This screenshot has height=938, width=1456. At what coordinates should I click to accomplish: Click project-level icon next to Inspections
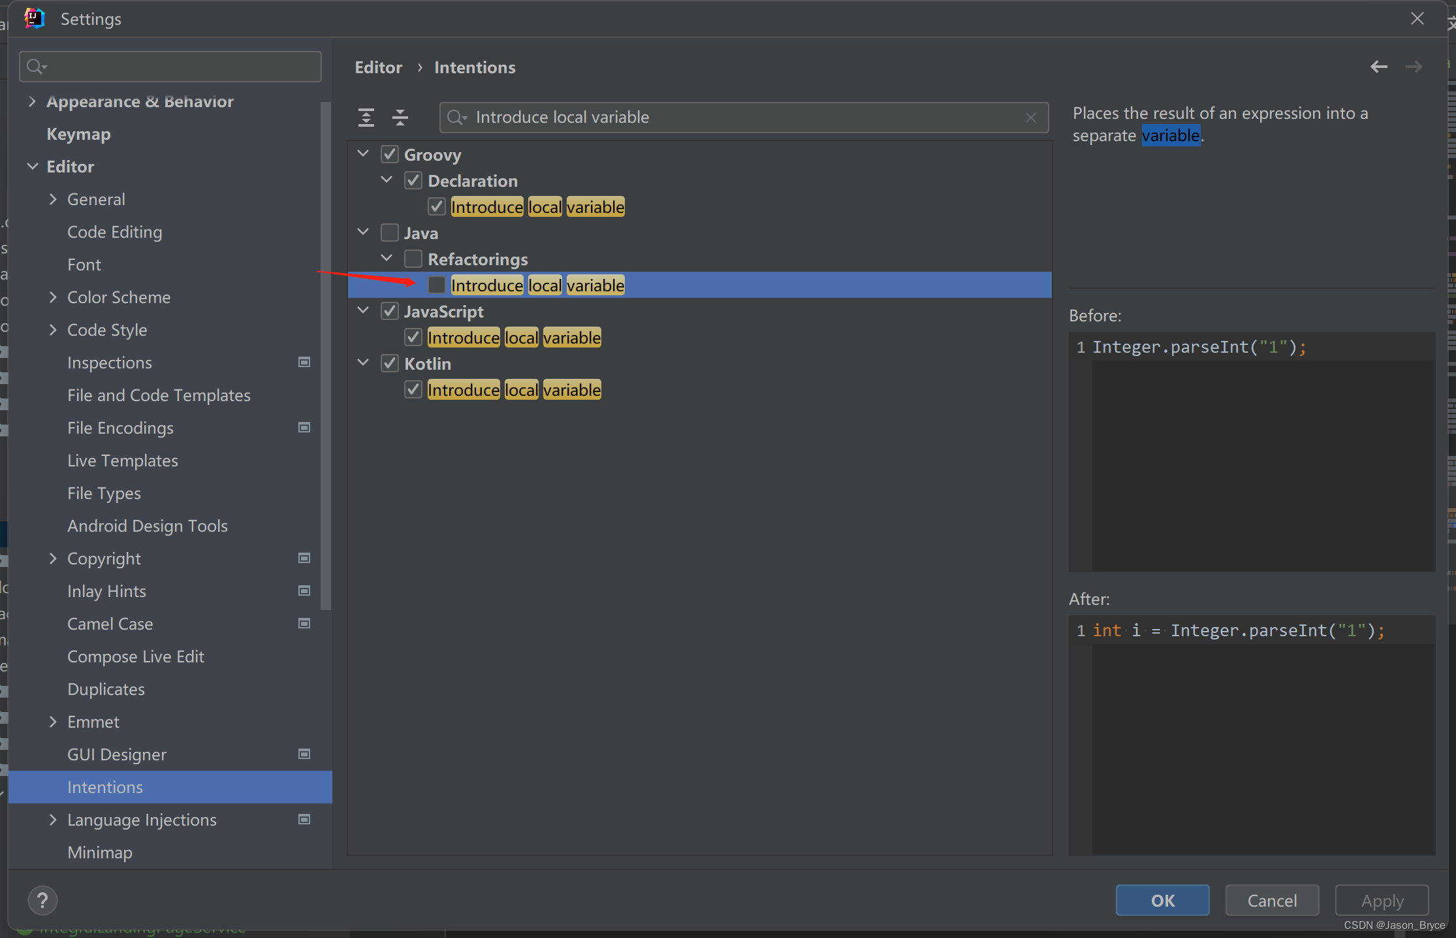pyautogui.click(x=304, y=362)
